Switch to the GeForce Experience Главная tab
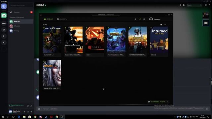 [48, 19]
